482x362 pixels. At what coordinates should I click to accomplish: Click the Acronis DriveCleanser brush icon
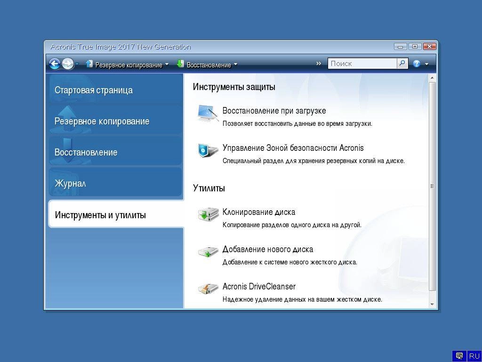click(208, 289)
